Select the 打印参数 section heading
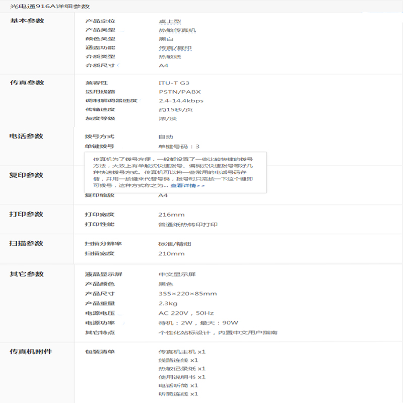403x403 pixels. coord(26,214)
